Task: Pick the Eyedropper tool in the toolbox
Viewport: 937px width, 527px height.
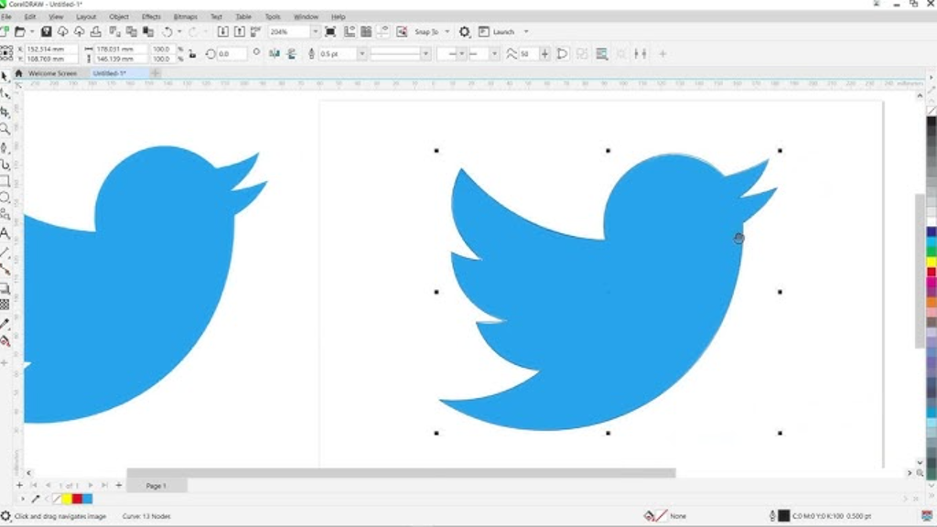Action: coord(5,324)
